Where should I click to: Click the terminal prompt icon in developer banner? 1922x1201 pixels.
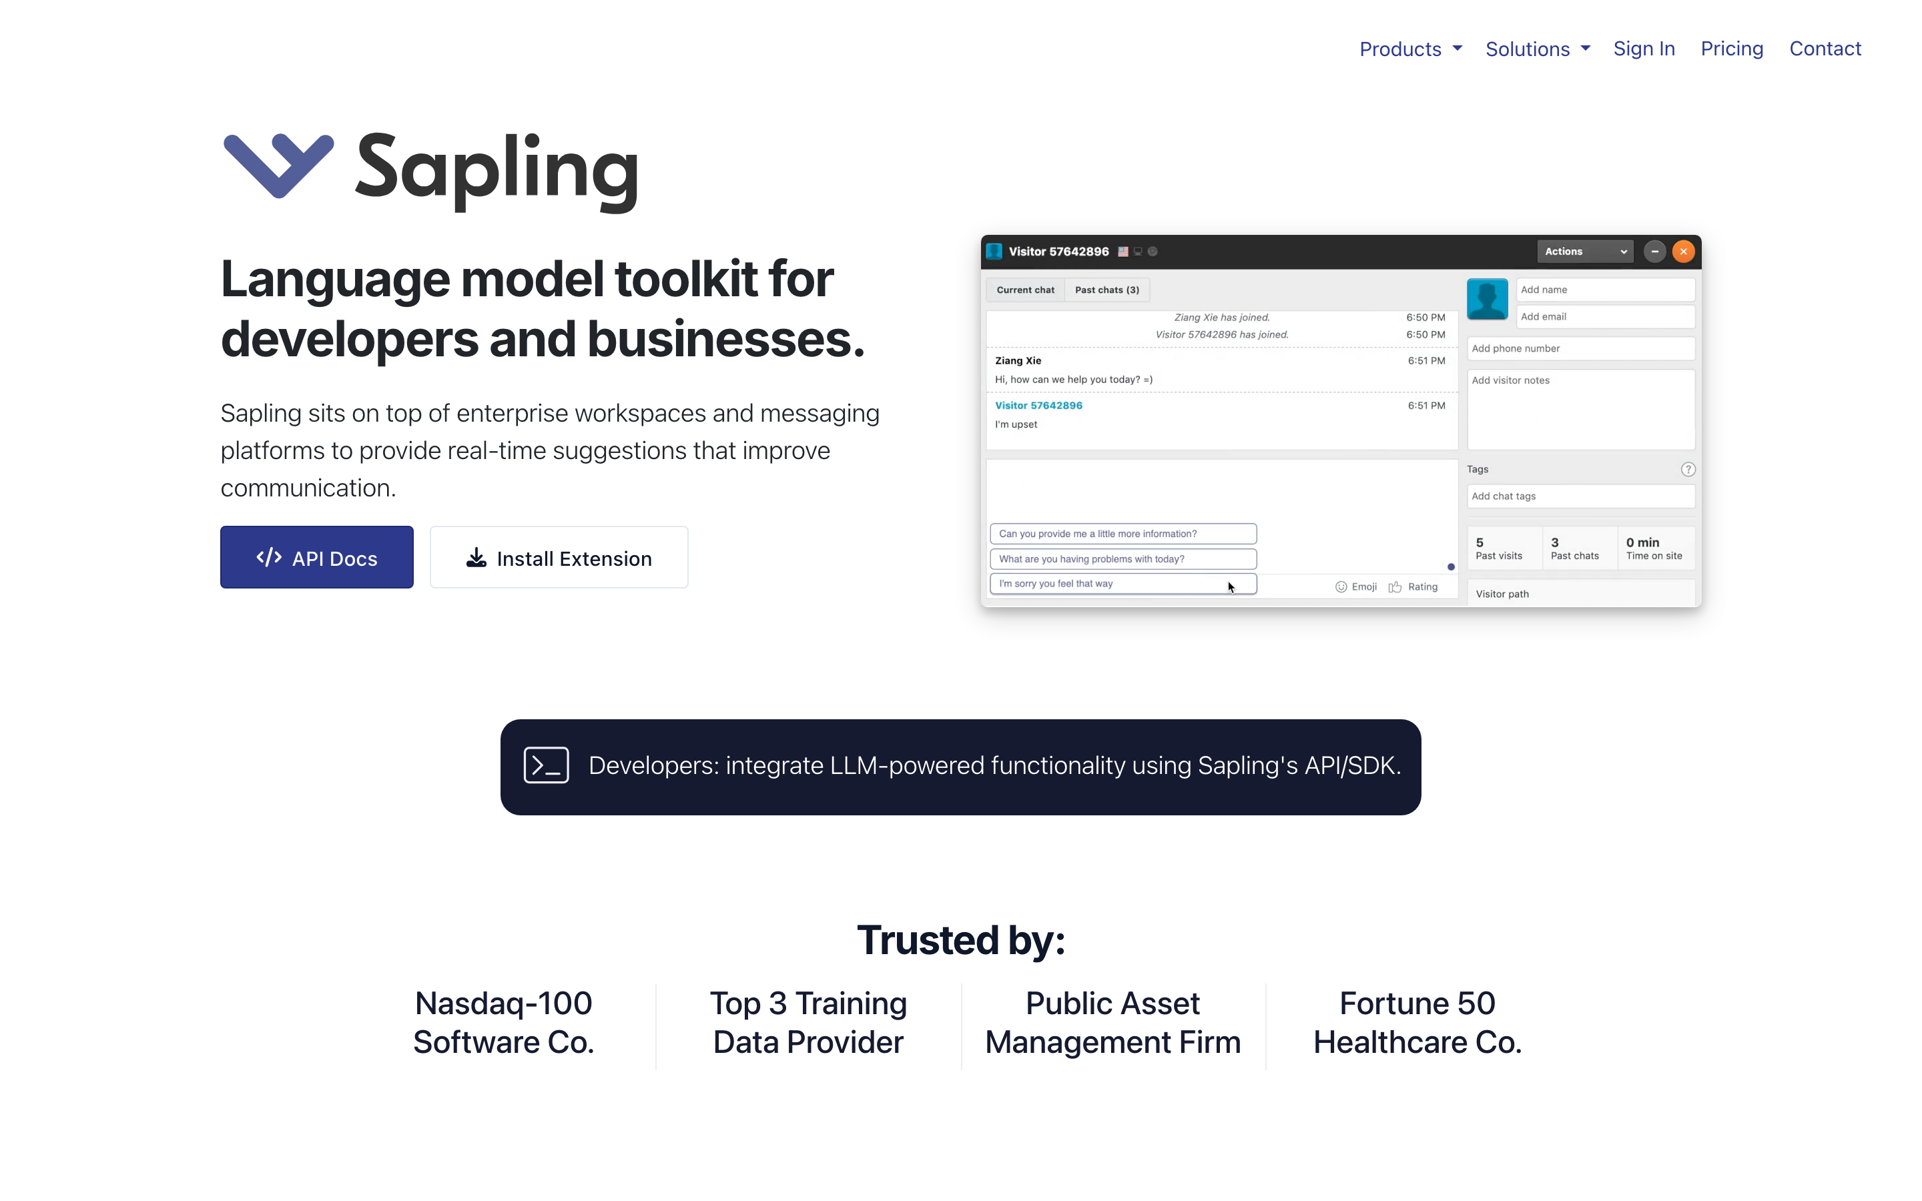coord(547,765)
